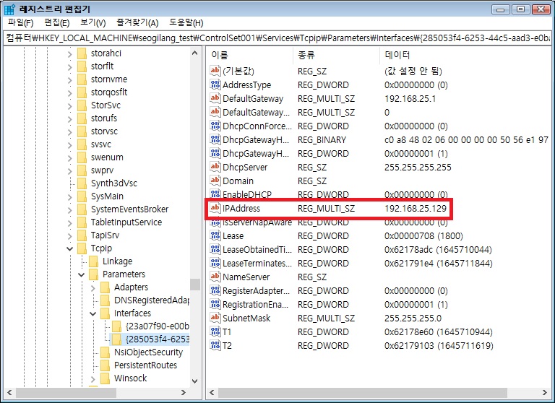Select the DhcpGatewayH REG_BINARY value row
Viewport: 555px width, 403px height.
pyautogui.click(x=379, y=140)
